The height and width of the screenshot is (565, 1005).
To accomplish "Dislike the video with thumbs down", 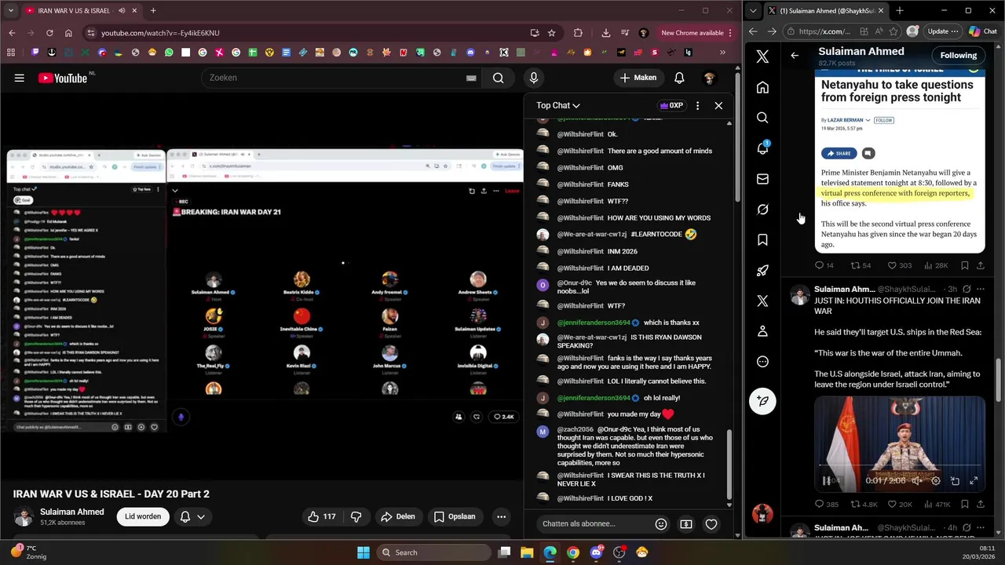I will (x=356, y=516).
